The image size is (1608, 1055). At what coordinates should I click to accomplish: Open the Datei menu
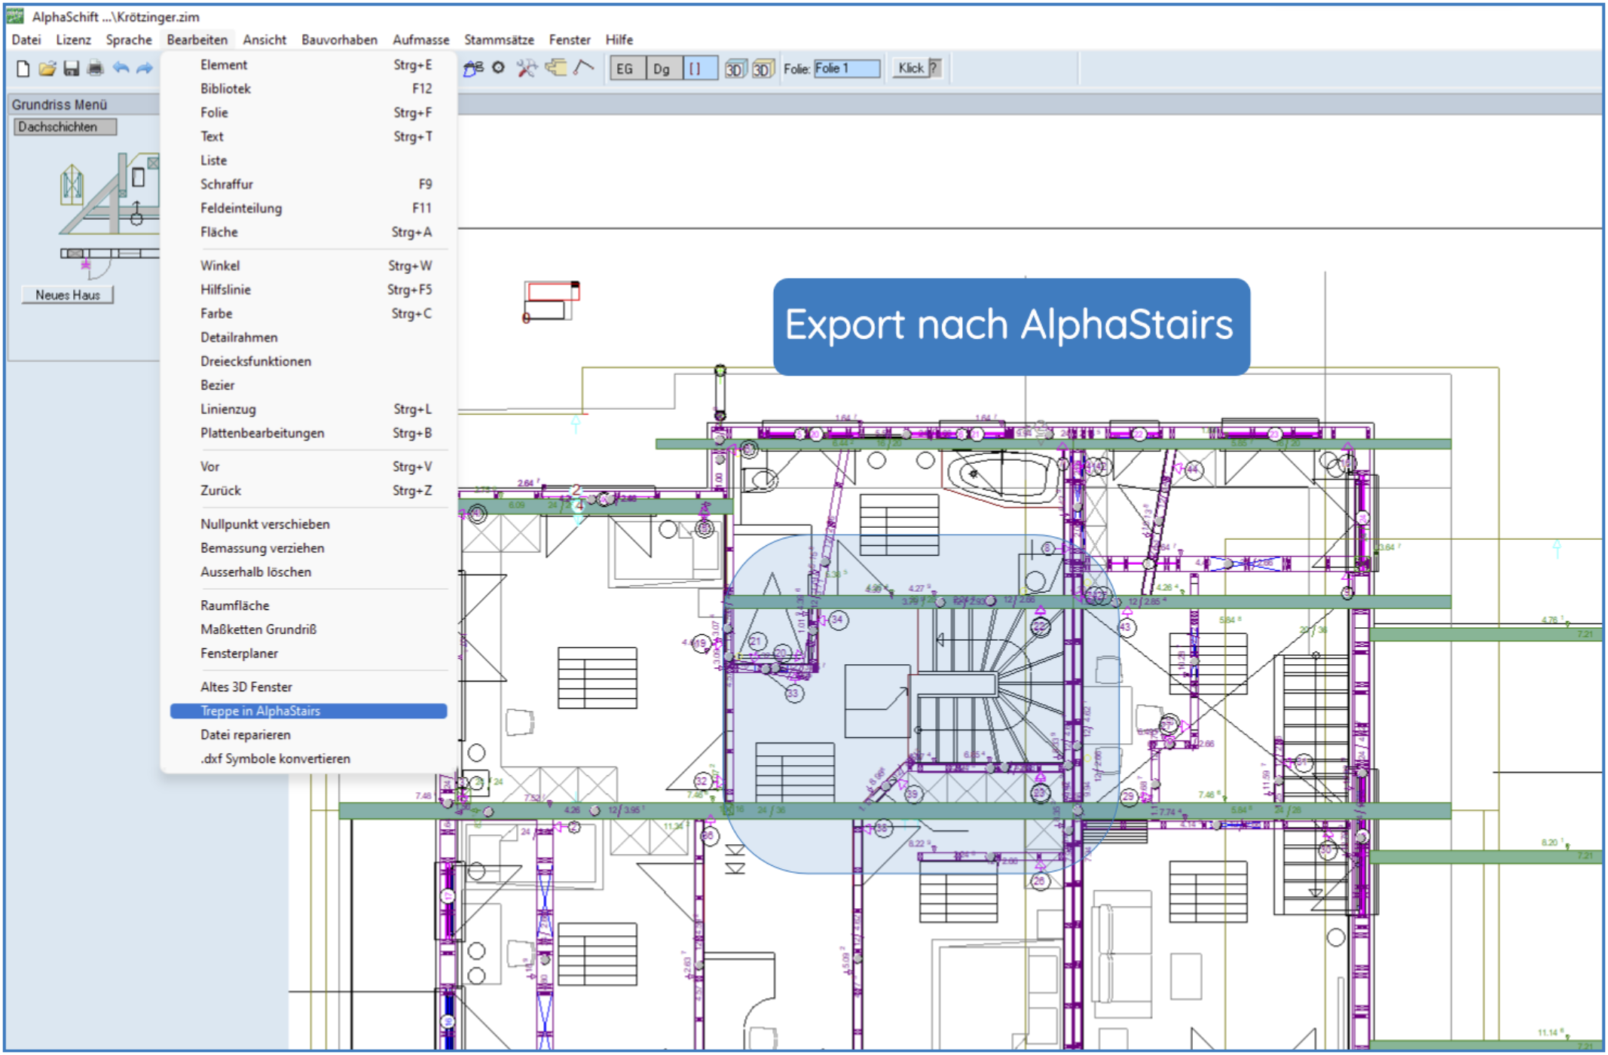[x=26, y=40]
